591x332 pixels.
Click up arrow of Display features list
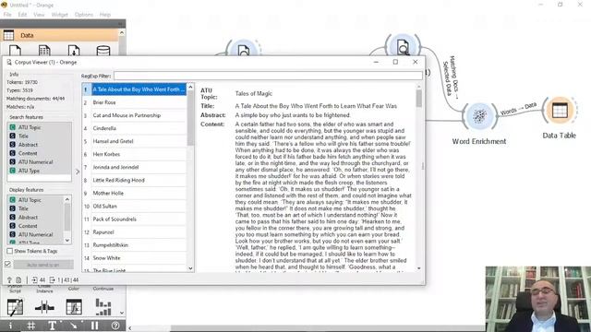tap(67, 199)
